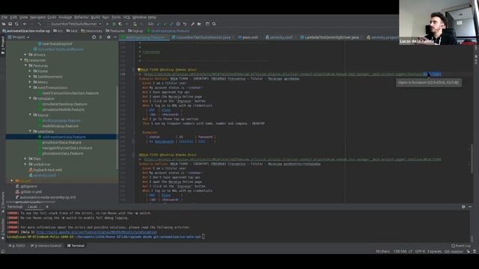
Task: Collapse the userData folder
Action: pyautogui.click(x=30, y=132)
